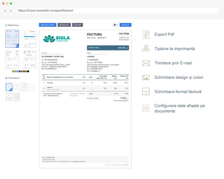This screenshot has height=179, width=224.
Task: Click the sliders icon for Configurare date afișate
Action: pyautogui.click(x=146, y=108)
